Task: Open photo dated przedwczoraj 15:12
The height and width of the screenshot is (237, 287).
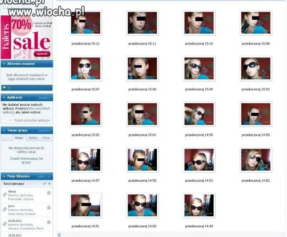Action: click(86, 23)
